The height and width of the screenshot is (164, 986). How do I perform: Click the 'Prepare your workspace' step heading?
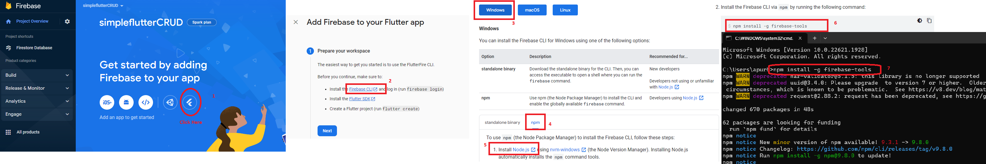pyautogui.click(x=344, y=51)
